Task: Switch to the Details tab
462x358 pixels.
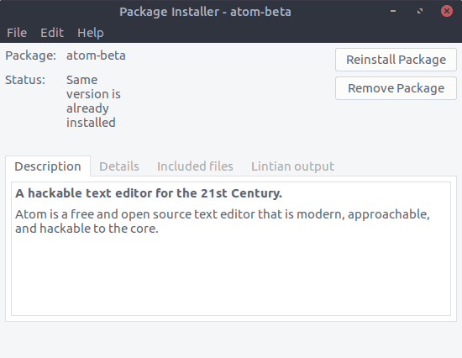Action: 119,166
